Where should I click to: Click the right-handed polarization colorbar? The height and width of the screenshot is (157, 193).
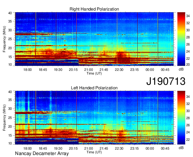coord(181,39)
